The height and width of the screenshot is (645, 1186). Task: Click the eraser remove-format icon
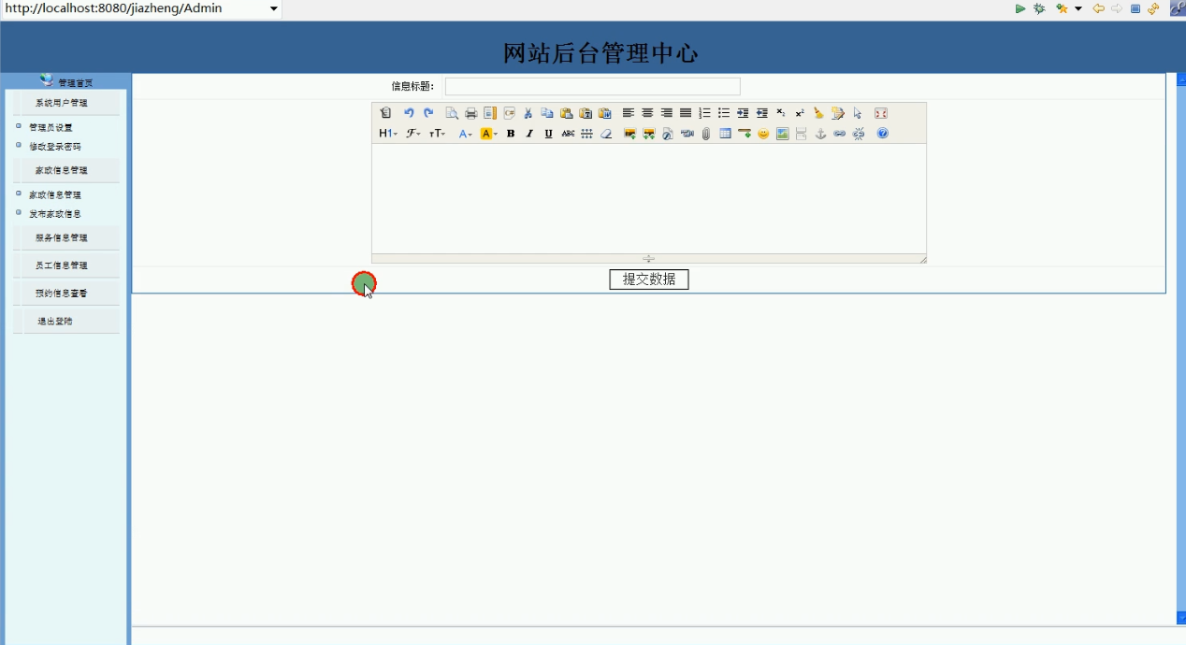[x=606, y=134]
